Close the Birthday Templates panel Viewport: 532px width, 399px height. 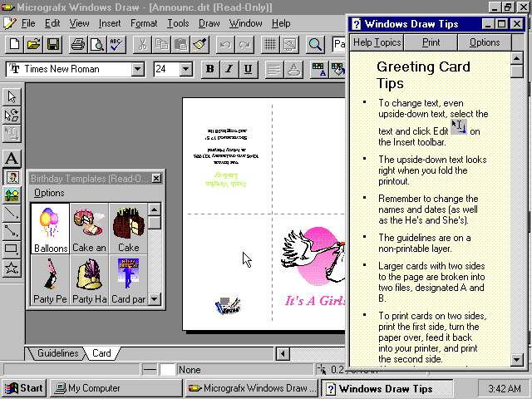click(x=156, y=178)
